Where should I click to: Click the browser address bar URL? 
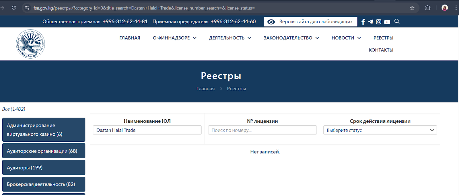144,8
